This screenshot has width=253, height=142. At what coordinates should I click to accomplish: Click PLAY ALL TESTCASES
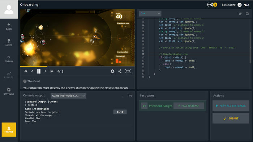click(231, 106)
